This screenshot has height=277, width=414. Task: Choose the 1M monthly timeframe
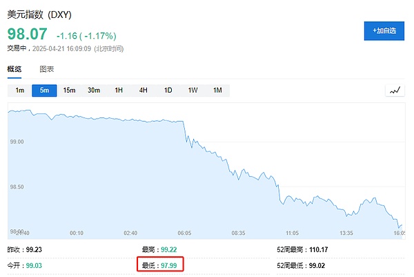pos(217,90)
